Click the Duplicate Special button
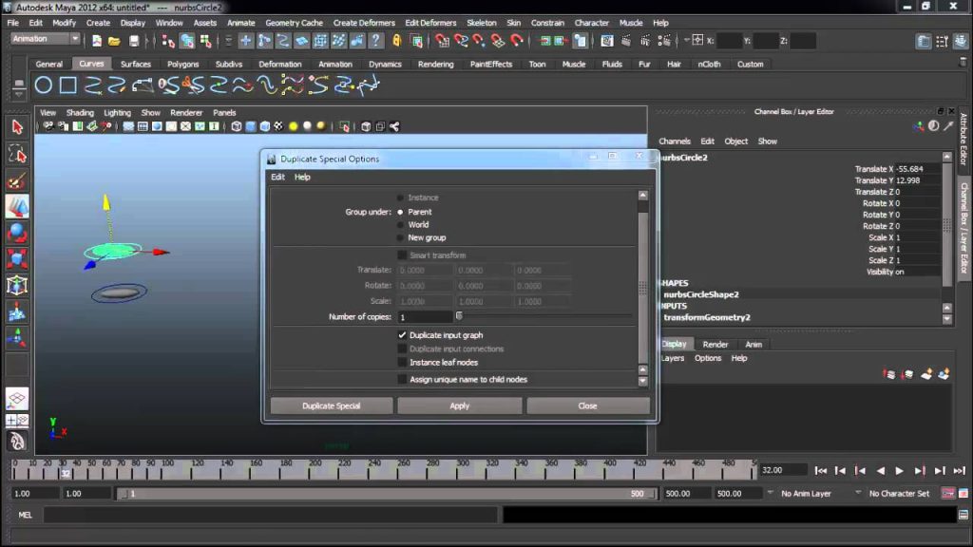 (x=332, y=406)
